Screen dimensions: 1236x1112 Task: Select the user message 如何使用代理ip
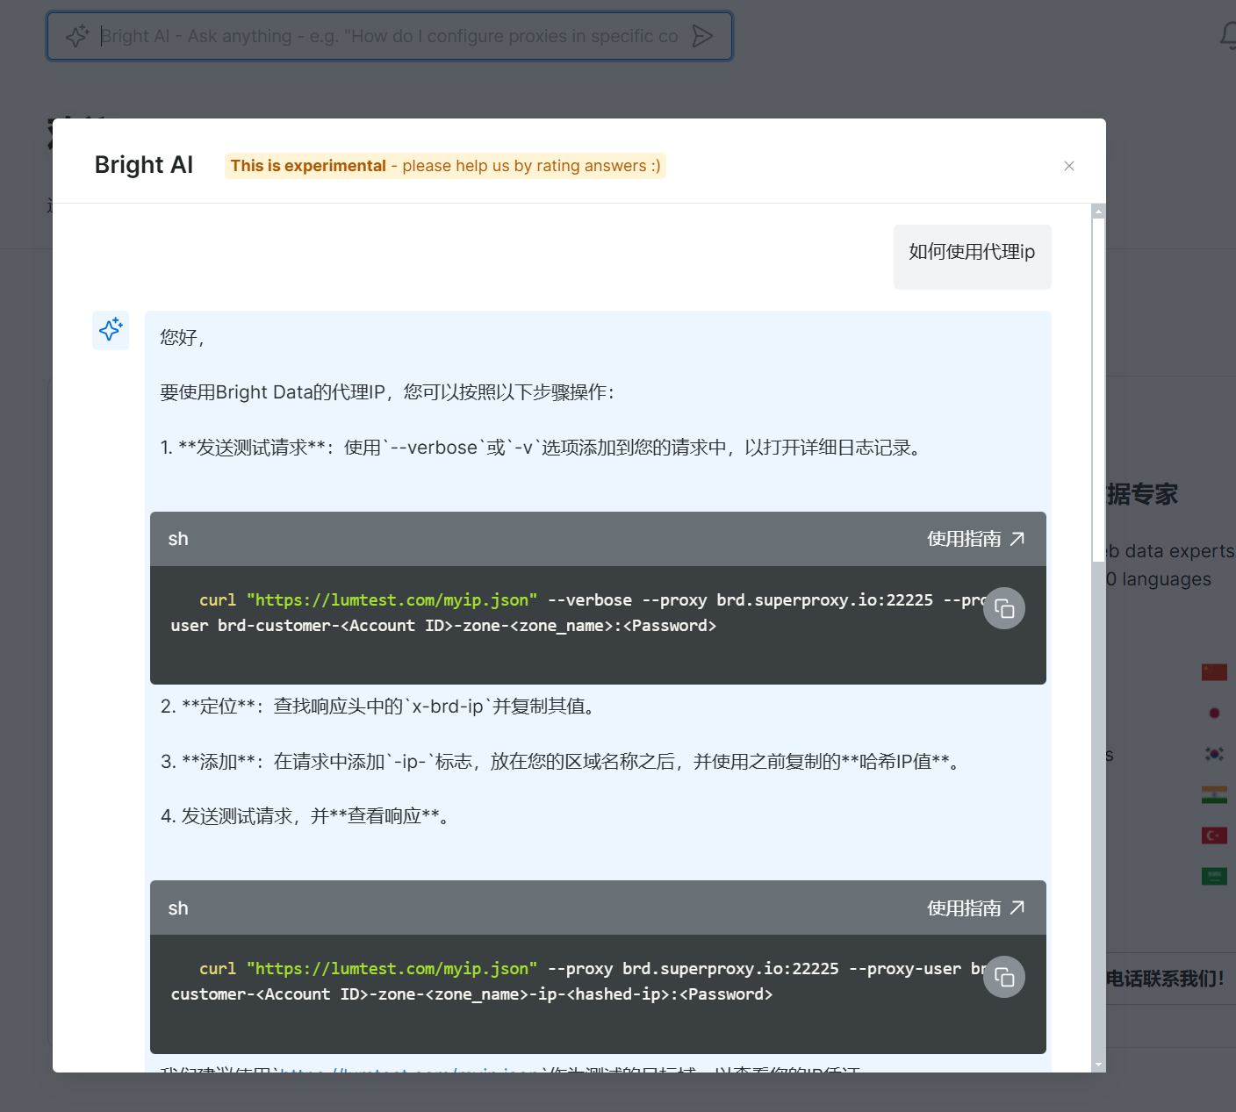tap(972, 252)
